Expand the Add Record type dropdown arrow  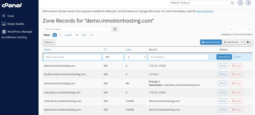pyautogui.click(x=242, y=42)
